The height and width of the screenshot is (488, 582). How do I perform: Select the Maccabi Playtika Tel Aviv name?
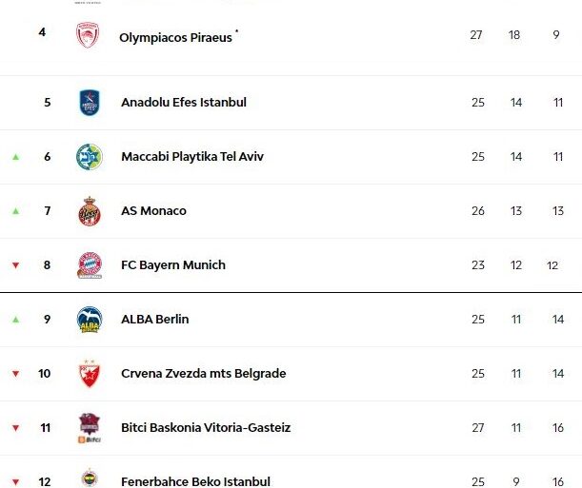(x=192, y=157)
